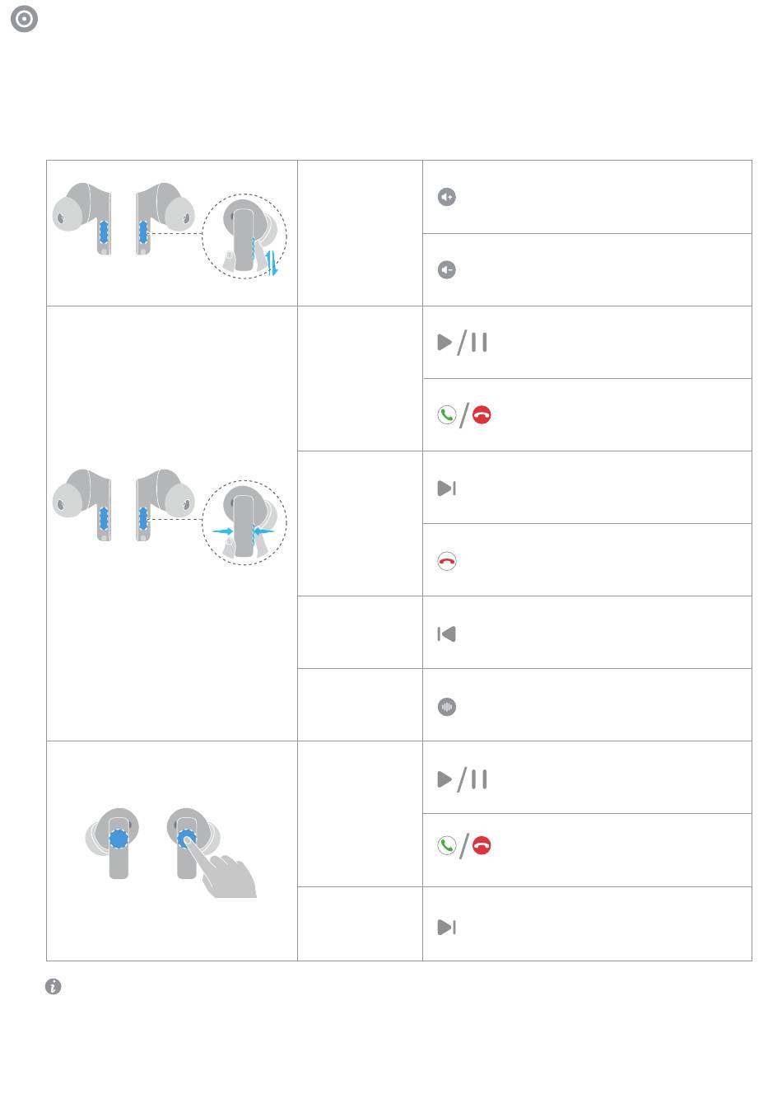
Task: Click solid red hang-up icon in pinch gesture rows
Action: coord(482,415)
